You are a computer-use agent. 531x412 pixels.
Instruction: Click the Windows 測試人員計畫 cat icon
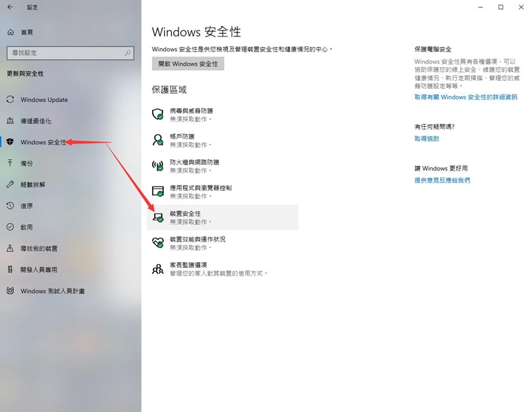[x=11, y=291]
